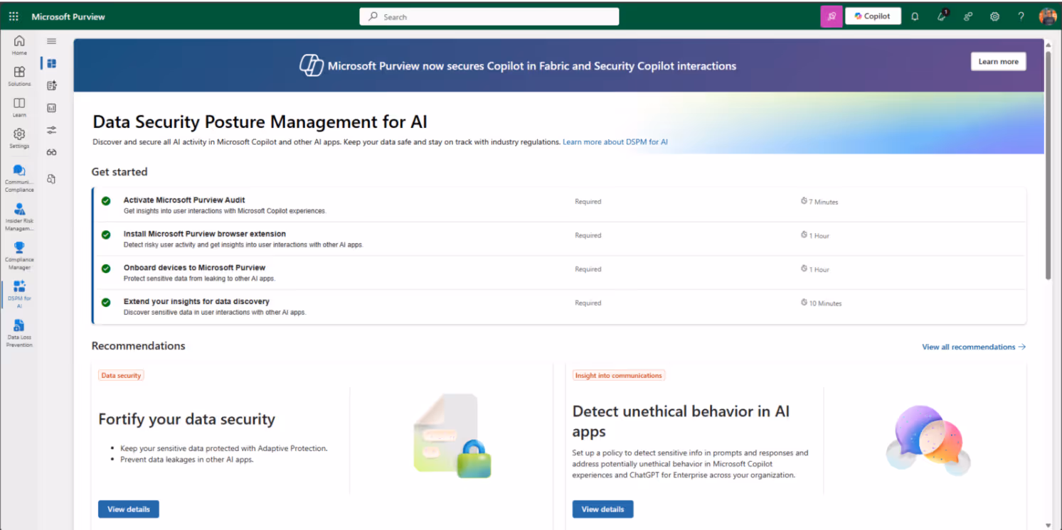Click green check beside Onboard devices
Image resolution: width=1062 pixels, height=530 pixels.
coord(106,269)
